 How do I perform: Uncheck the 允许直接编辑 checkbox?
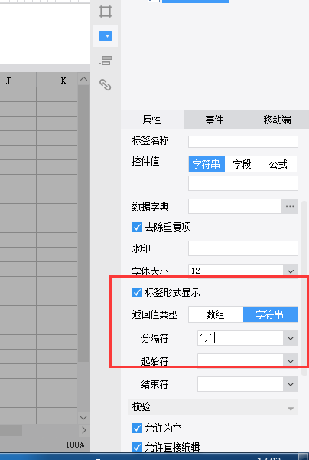137,447
